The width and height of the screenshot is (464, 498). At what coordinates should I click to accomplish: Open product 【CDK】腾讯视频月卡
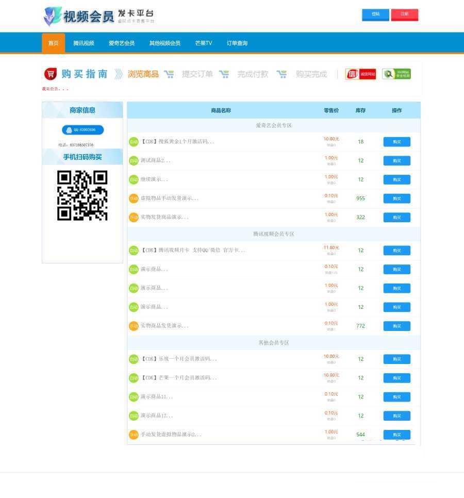[x=193, y=250]
